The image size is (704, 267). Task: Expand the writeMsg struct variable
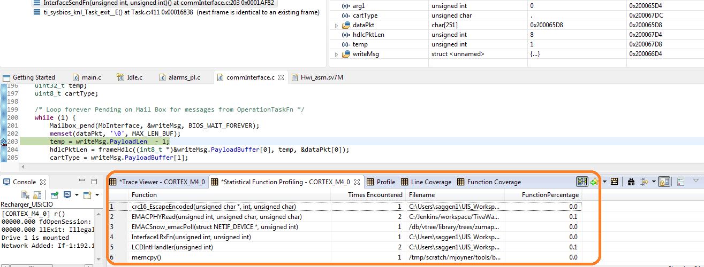(x=336, y=54)
